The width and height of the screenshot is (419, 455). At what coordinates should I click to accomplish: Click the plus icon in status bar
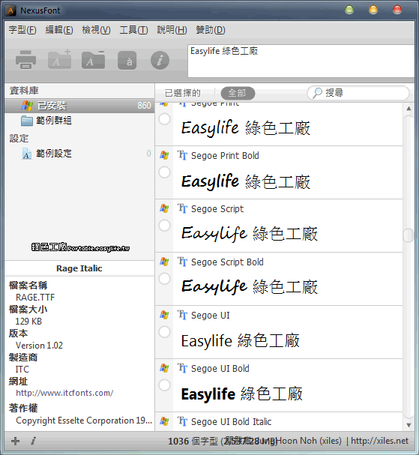tap(16, 441)
